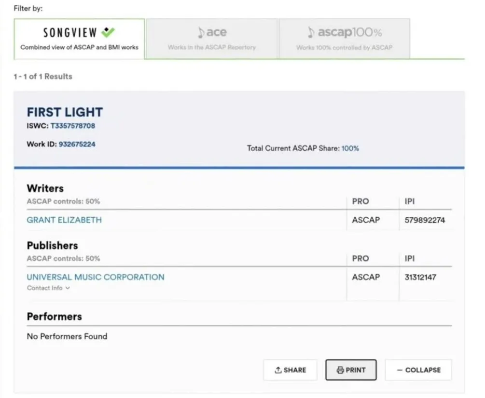
Task: Collapse the First Light result card
Action: point(418,370)
